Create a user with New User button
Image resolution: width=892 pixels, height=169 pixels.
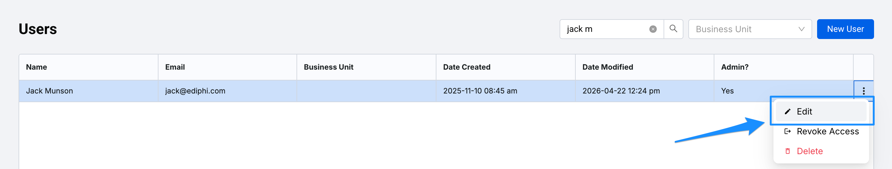click(x=845, y=29)
